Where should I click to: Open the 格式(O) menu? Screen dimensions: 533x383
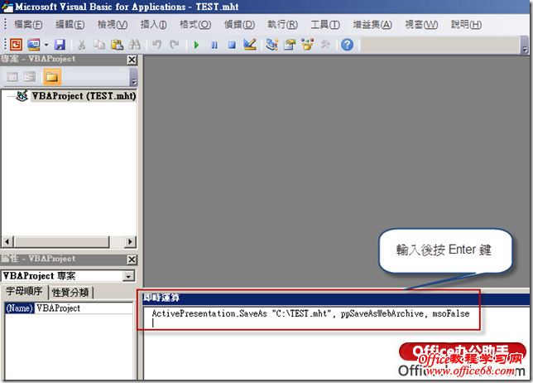coord(195,25)
